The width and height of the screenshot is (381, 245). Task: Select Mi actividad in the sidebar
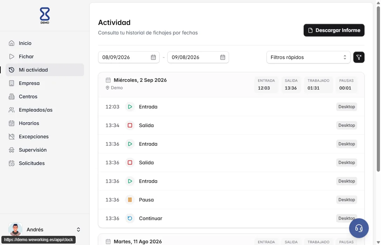[45, 70]
